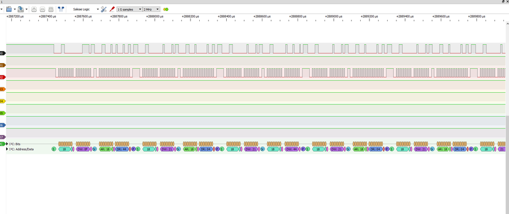This screenshot has height=214, width=509.
Task: Open the device configuration wrench icon
Action: pyautogui.click(x=104, y=9)
